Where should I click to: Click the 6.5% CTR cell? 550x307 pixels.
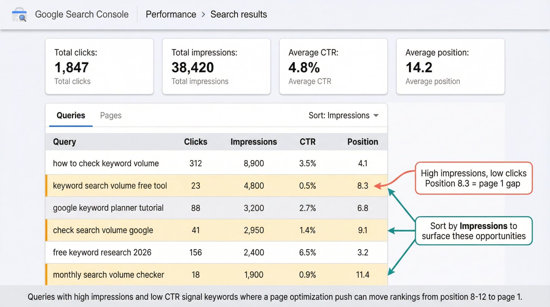click(x=307, y=253)
